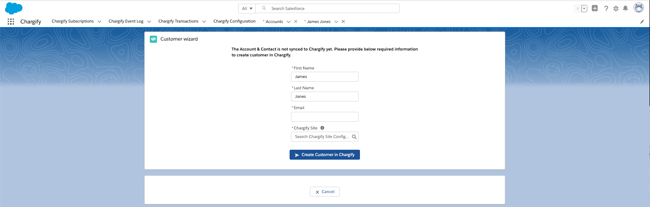The image size is (650, 207).
Task: Click Create Customer in Chargify button
Action: (x=324, y=155)
